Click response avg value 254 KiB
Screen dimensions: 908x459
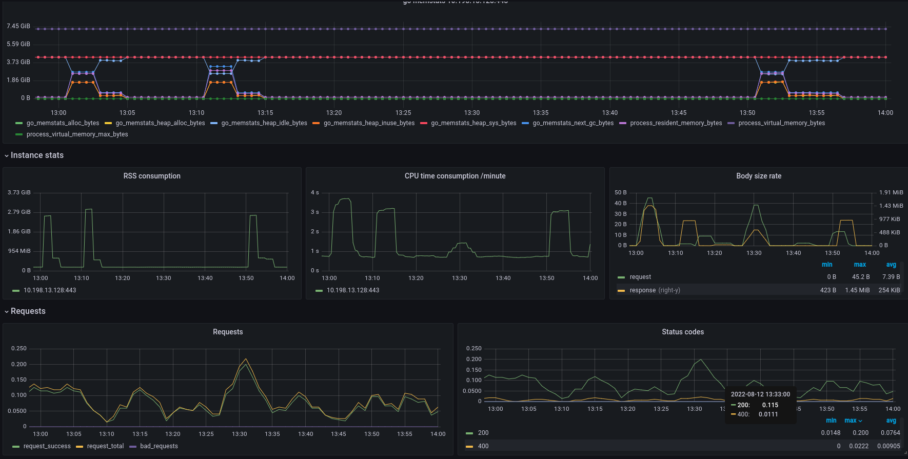[x=889, y=290]
